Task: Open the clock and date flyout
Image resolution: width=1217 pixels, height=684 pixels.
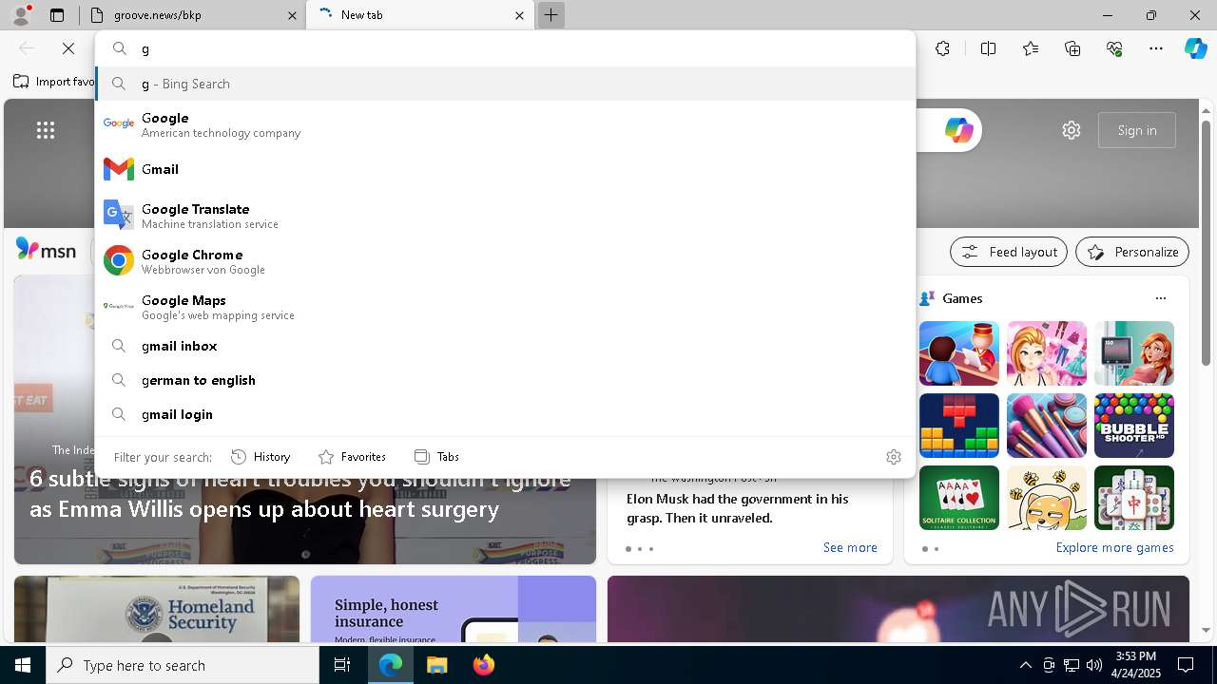Action: [x=1135, y=665]
